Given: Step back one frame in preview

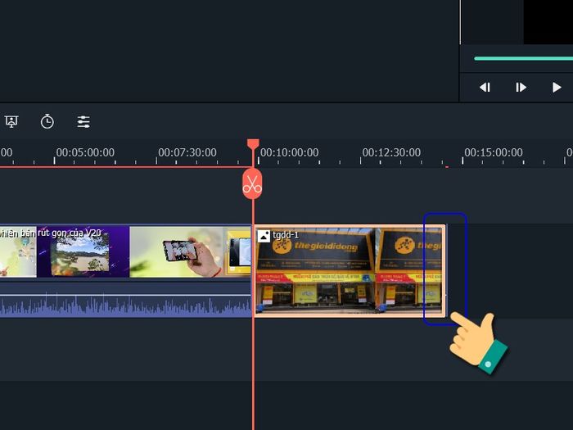Looking at the screenshot, I should pos(485,88).
